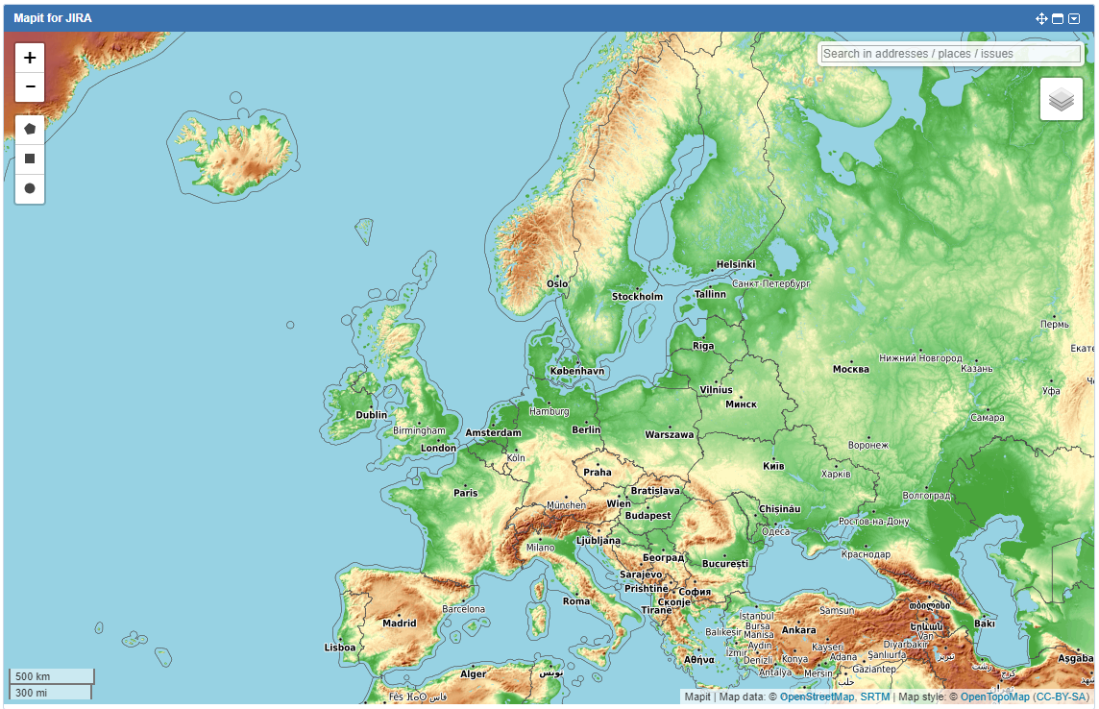Click the 300 mi scale indicator
This screenshot has width=1099, height=709.
click(50, 691)
